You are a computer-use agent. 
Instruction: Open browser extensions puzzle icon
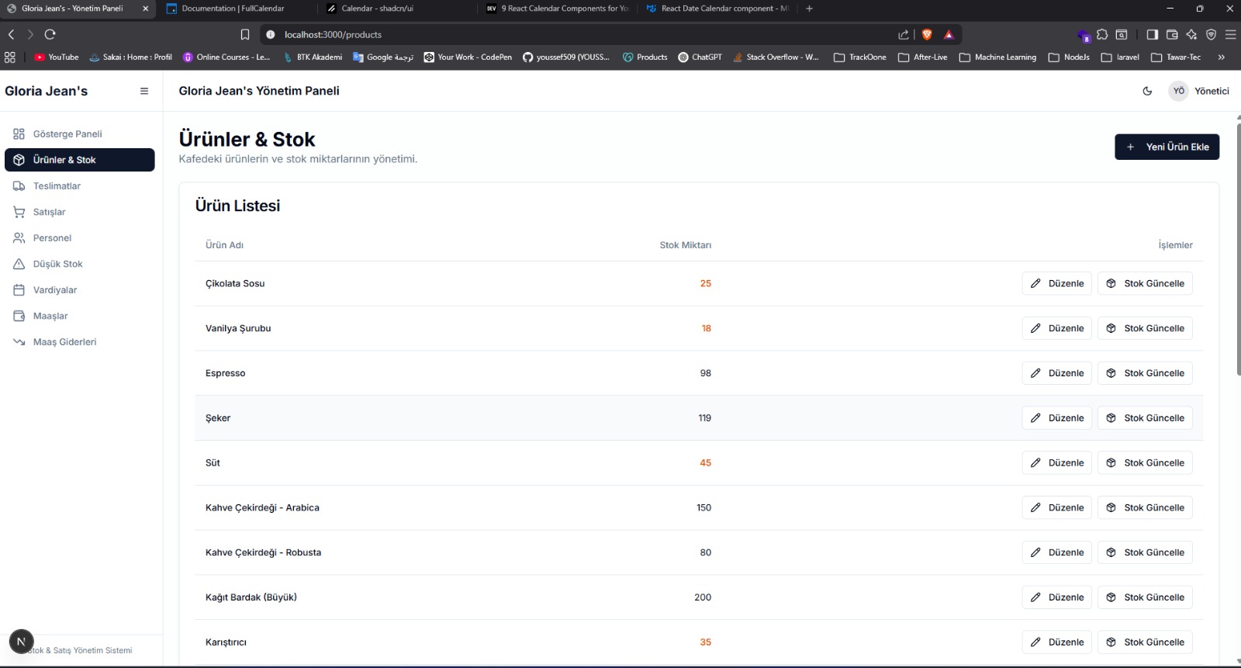coord(1102,34)
